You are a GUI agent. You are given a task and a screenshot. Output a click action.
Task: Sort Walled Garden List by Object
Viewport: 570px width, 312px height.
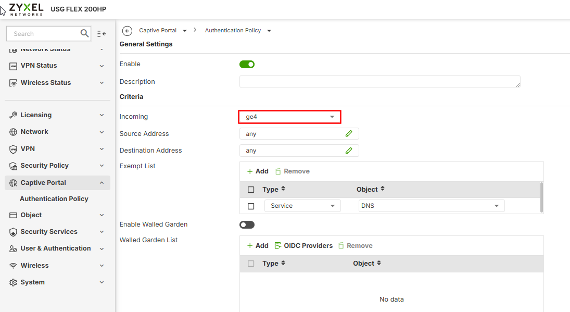coord(379,263)
